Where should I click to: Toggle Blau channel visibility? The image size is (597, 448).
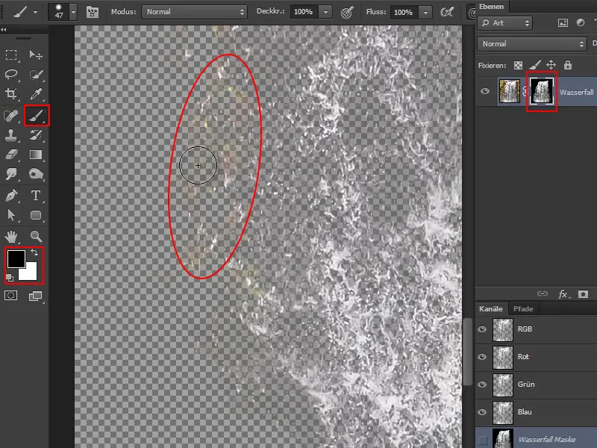[x=482, y=412]
